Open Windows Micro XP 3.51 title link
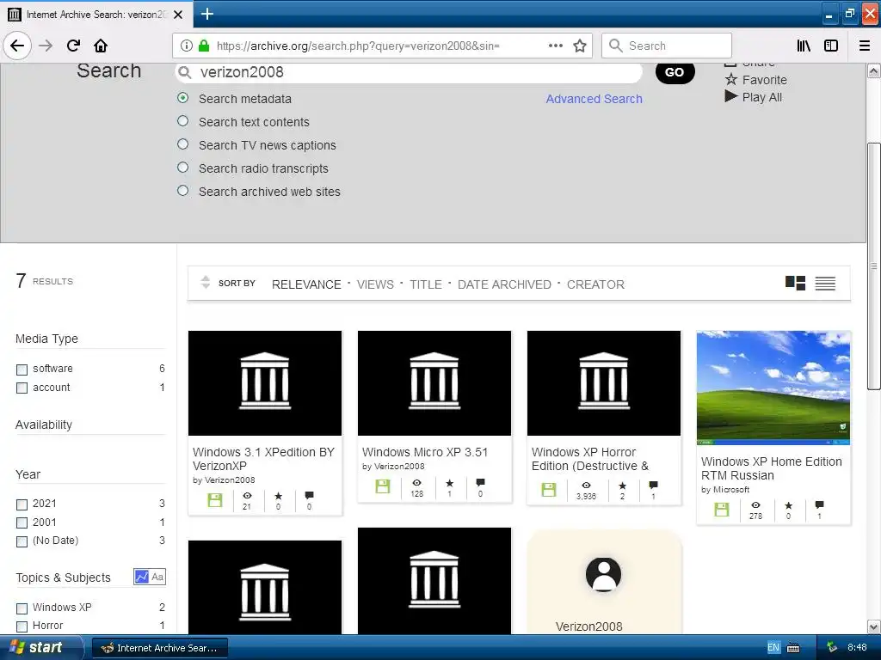This screenshot has width=881, height=660. 425,452
